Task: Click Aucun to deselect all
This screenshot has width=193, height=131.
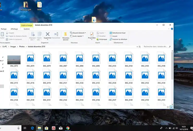Action: click(113, 36)
